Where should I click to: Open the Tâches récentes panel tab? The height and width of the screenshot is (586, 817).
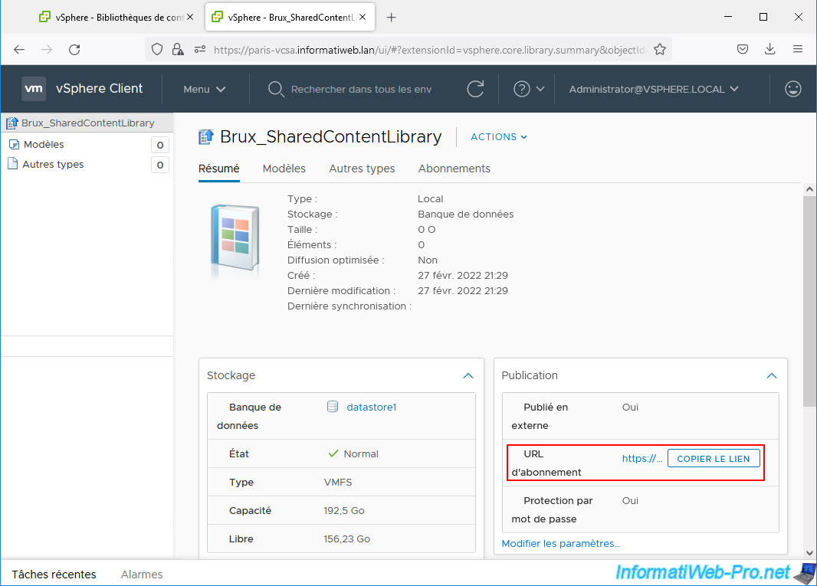[54, 574]
